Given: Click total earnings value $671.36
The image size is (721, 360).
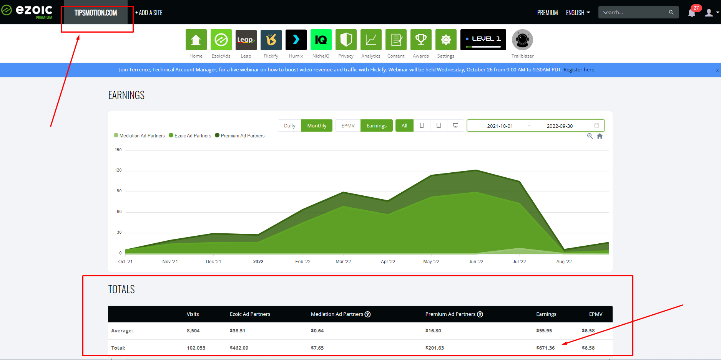Looking at the screenshot, I should point(545,348).
